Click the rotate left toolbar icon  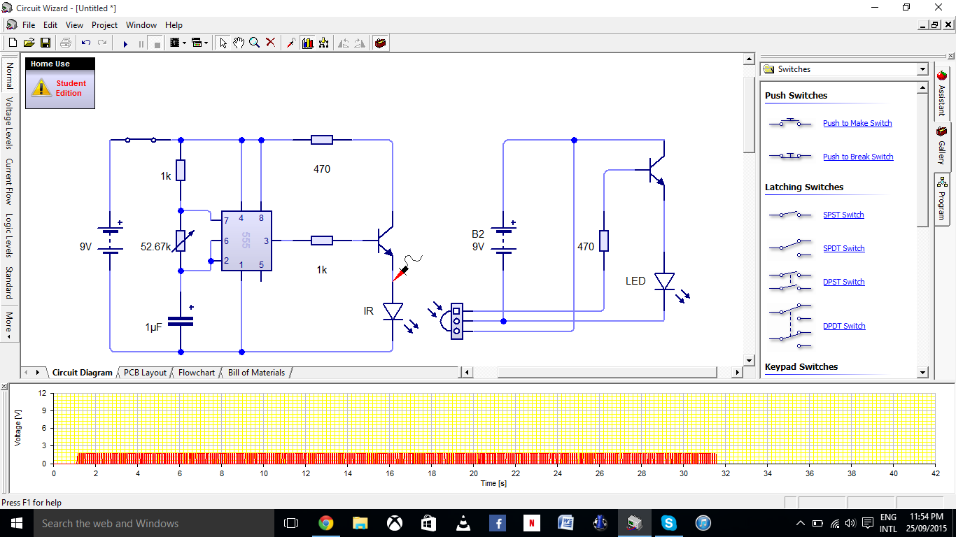[x=344, y=43]
